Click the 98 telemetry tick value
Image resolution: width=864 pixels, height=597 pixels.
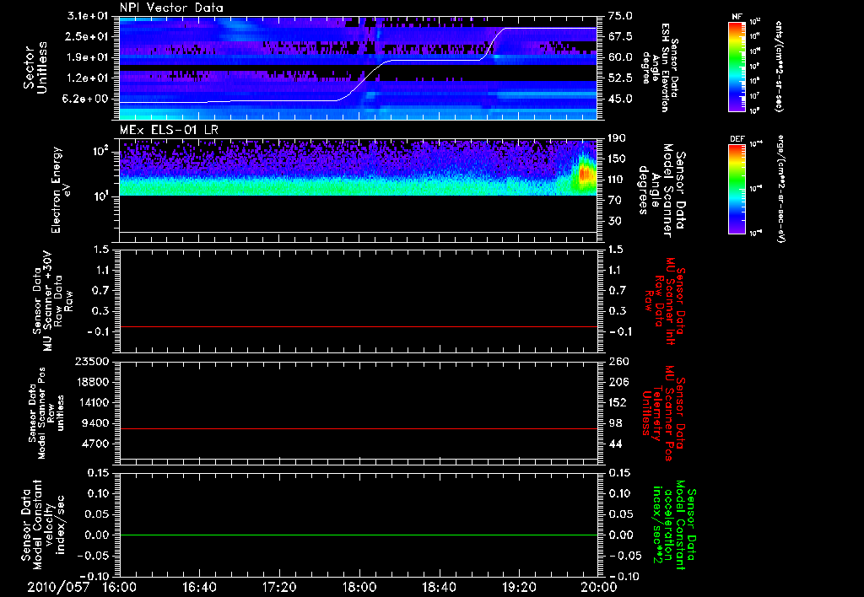[x=615, y=423]
